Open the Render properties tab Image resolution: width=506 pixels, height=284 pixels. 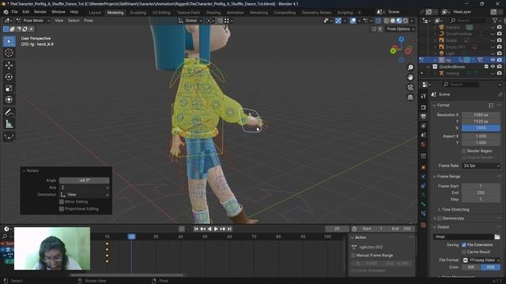click(424, 107)
